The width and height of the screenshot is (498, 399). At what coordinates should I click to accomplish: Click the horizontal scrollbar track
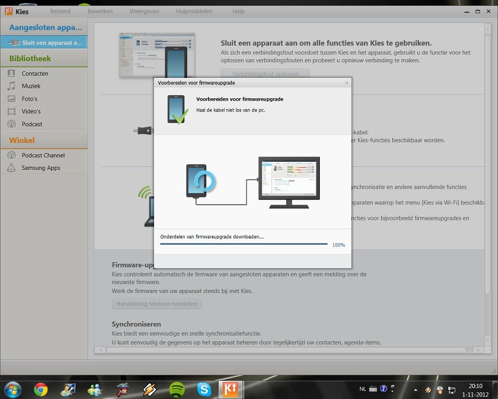pos(286,350)
